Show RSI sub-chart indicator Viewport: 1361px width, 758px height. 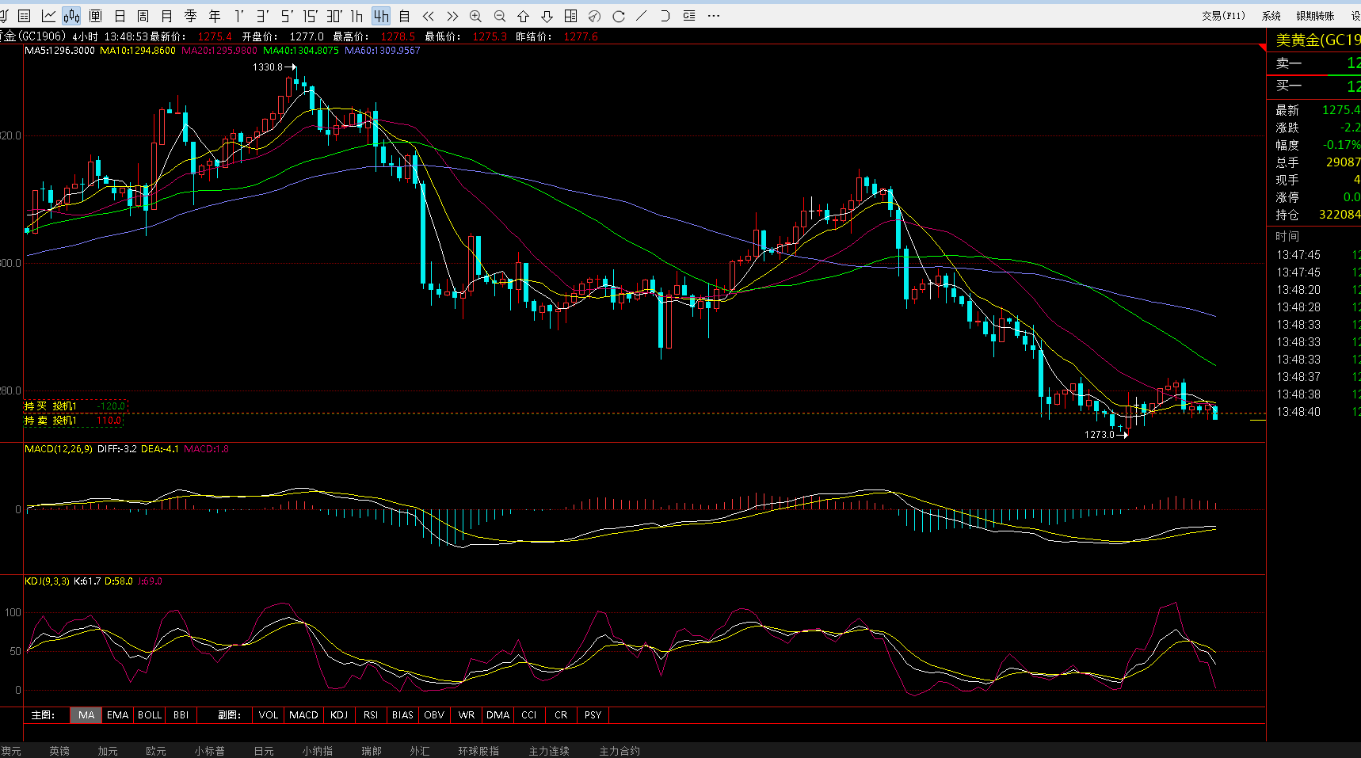tap(371, 715)
